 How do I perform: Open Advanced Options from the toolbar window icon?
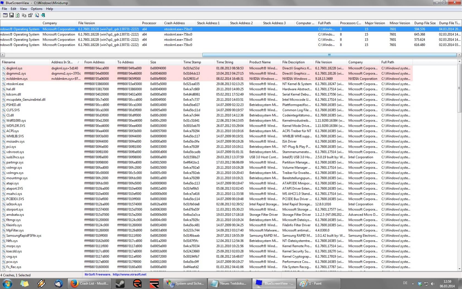coord(5,15)
